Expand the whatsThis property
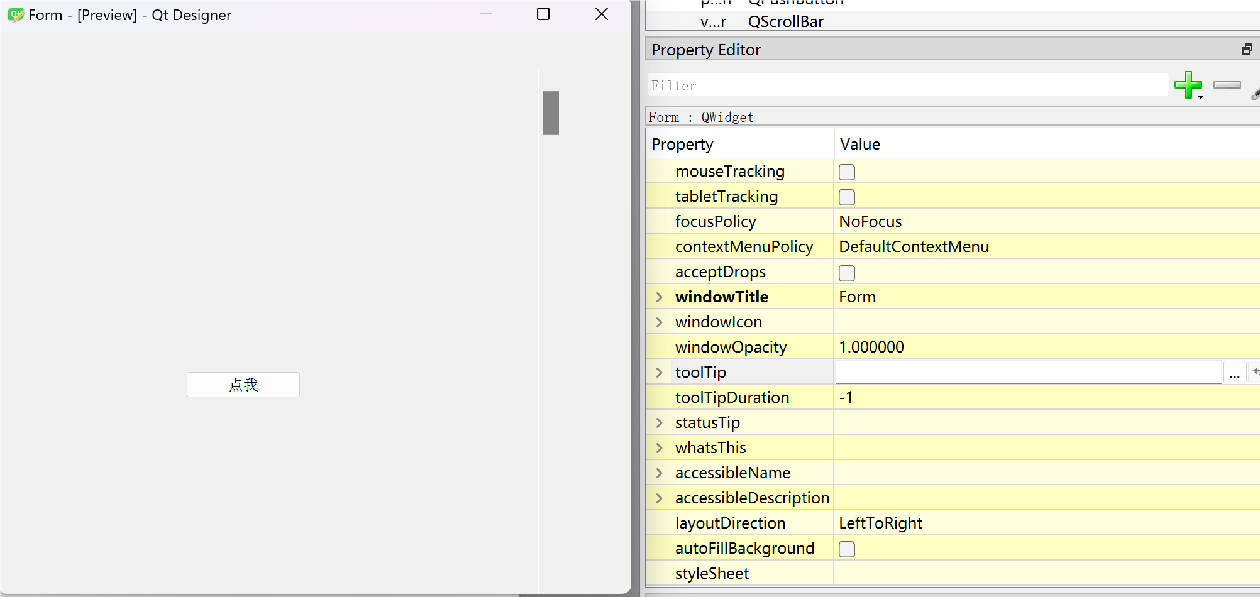The width and height of the screenshot is (1260, 597). point(659,448)
